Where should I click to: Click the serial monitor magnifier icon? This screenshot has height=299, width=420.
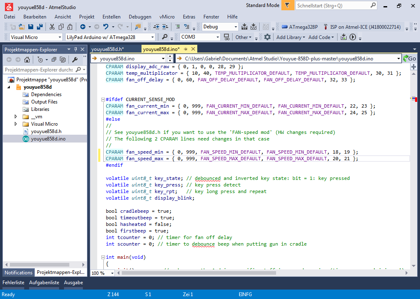[164, 37]
